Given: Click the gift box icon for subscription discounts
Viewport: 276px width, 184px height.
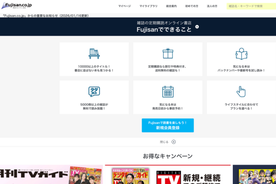Looking at the screenshot, I should [x=168, y=53].
